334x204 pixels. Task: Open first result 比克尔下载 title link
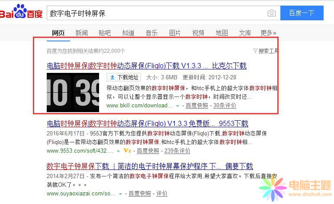coord(147,66)
